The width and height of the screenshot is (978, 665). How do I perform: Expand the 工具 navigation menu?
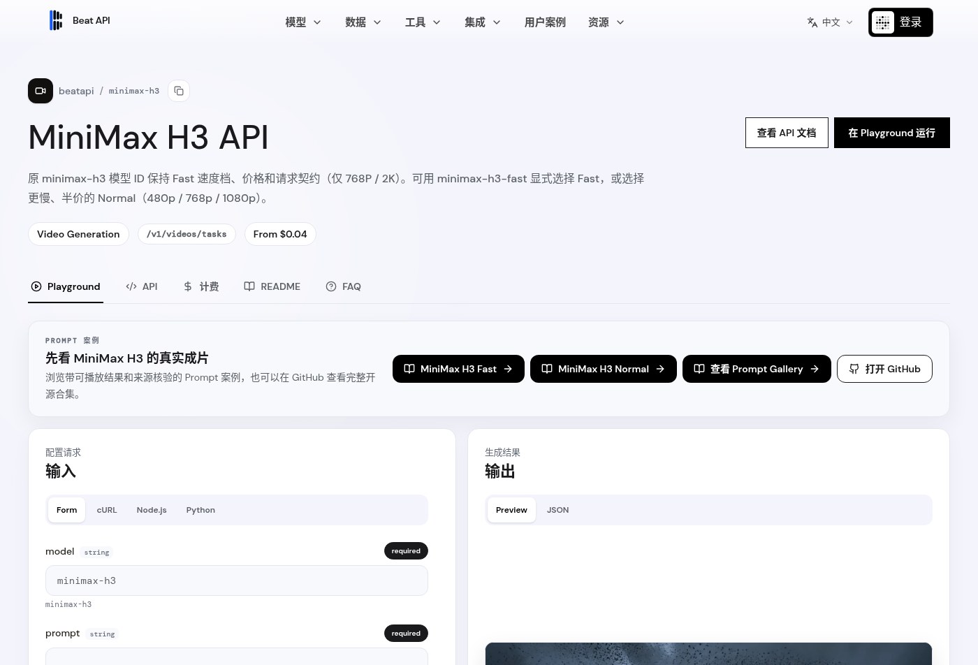423,22
